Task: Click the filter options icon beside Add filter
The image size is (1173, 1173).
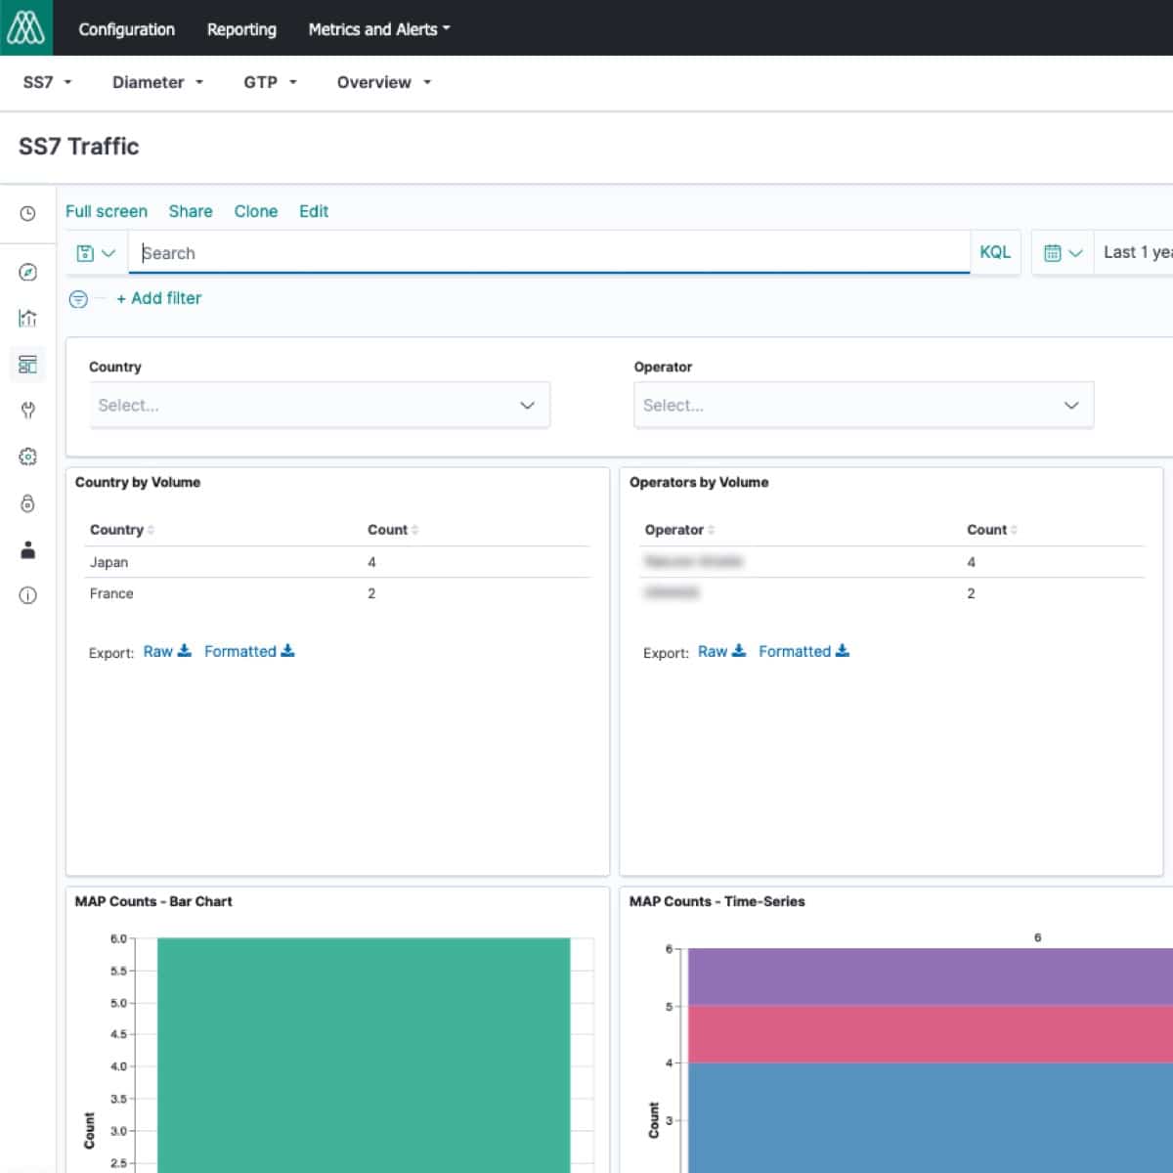Action: point(78,299)
